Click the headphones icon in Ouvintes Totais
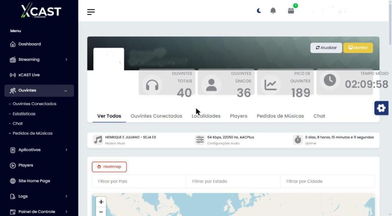392x216 pixels. [152, 85]
